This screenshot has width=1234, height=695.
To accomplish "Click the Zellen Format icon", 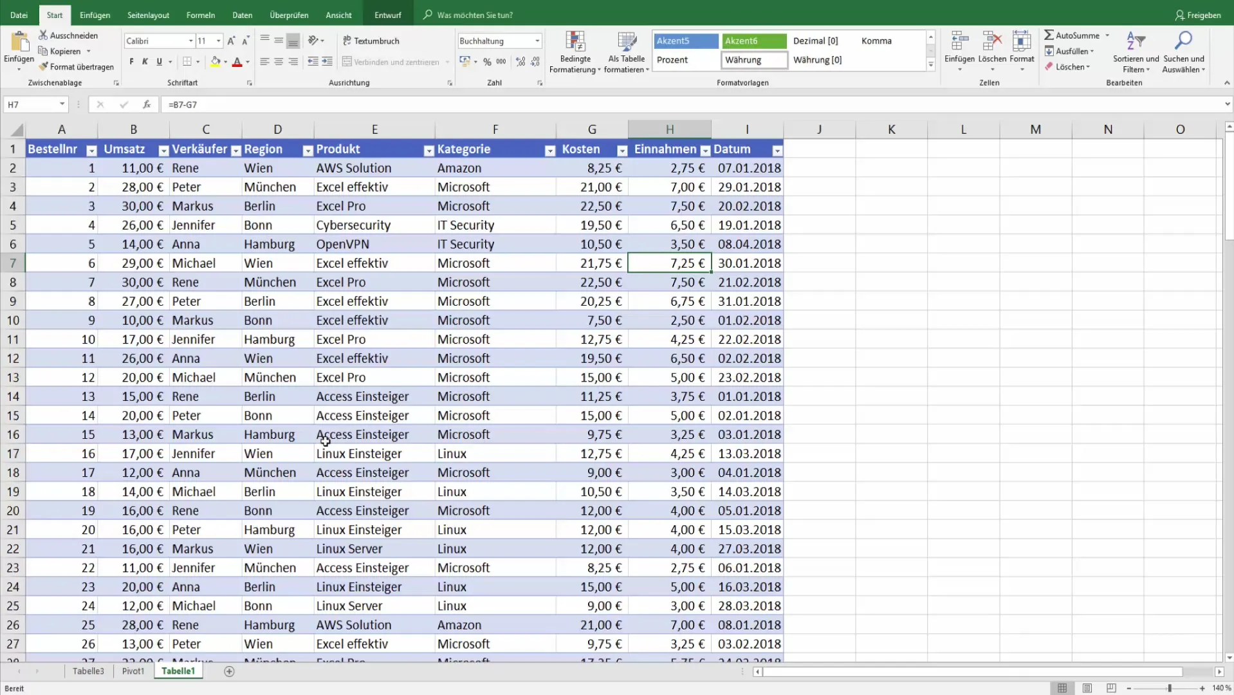I will (1022, 41).
